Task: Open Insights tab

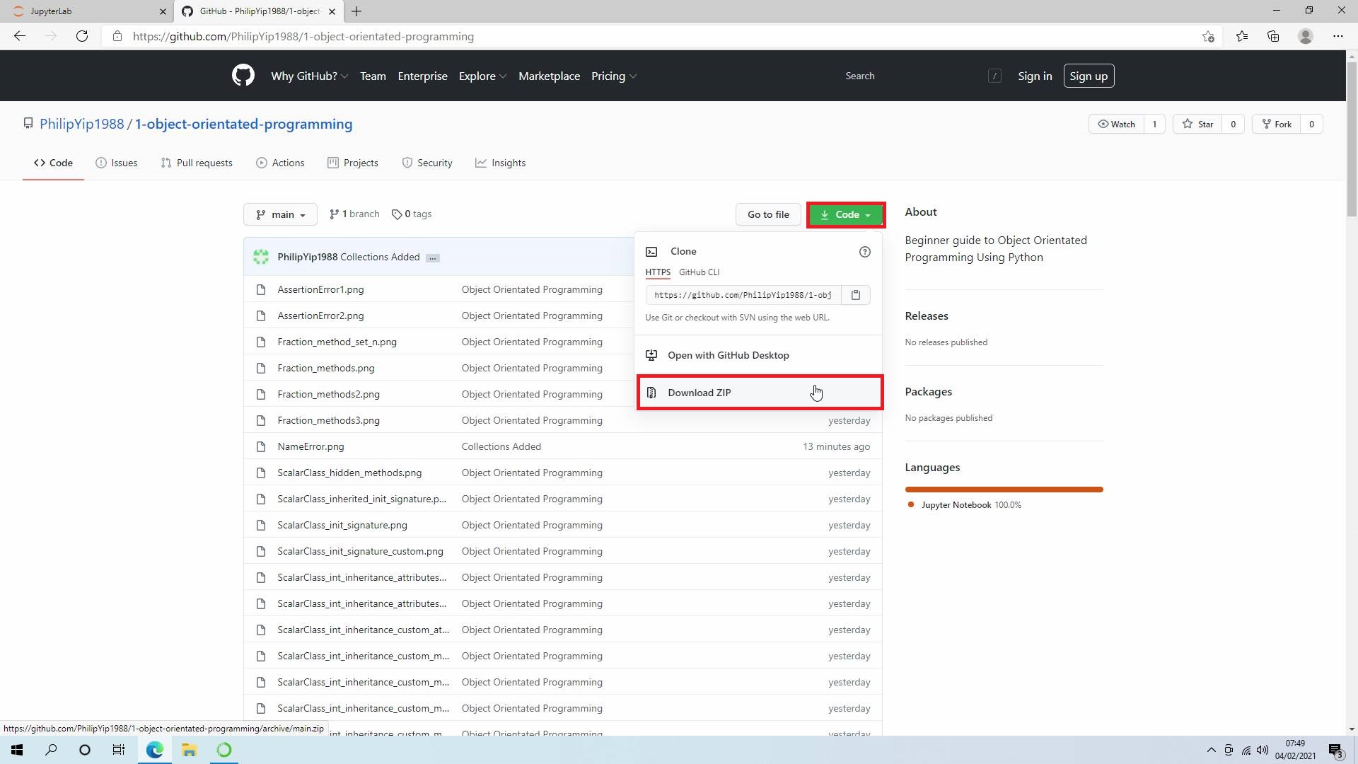Action: coord(501,163)
